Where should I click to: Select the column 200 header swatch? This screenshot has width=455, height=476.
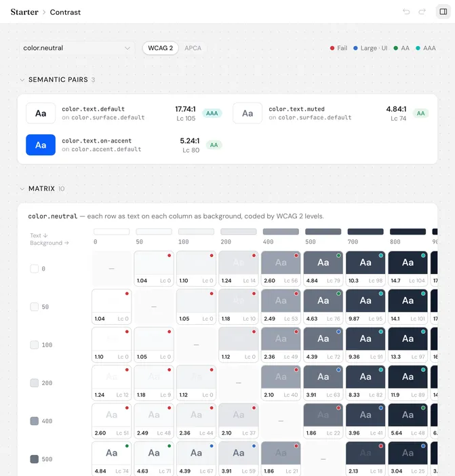click(x=239, y=232)
